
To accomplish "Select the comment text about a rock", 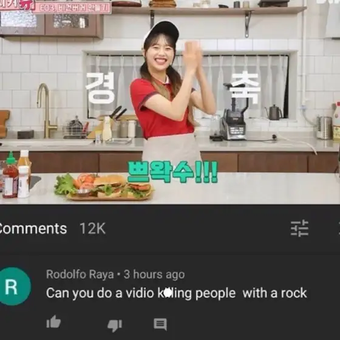I will (x=177, y=293).
